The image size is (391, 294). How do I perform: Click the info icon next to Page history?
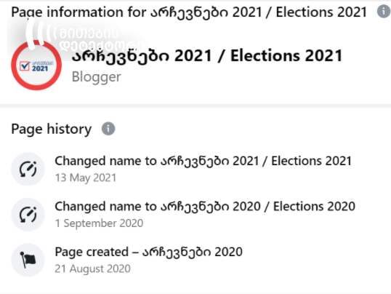[x=108, y=129]
